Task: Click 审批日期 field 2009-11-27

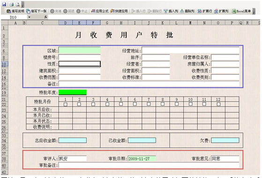Action: (x=142, y=158)
